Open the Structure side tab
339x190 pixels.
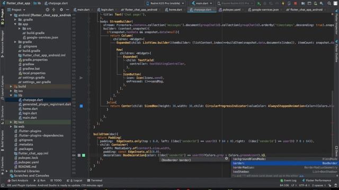click(2, 115)
